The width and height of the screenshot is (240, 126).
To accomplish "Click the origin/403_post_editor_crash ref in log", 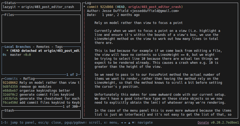I will [x=155, y=7].
